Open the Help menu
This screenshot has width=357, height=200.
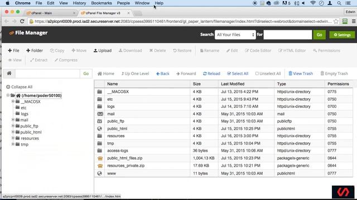coord(159,3)
